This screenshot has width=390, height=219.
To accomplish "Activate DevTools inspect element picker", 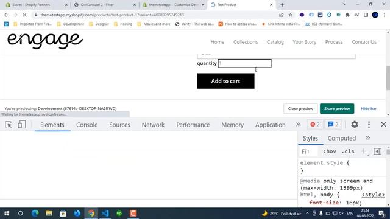I will (8, 125).
